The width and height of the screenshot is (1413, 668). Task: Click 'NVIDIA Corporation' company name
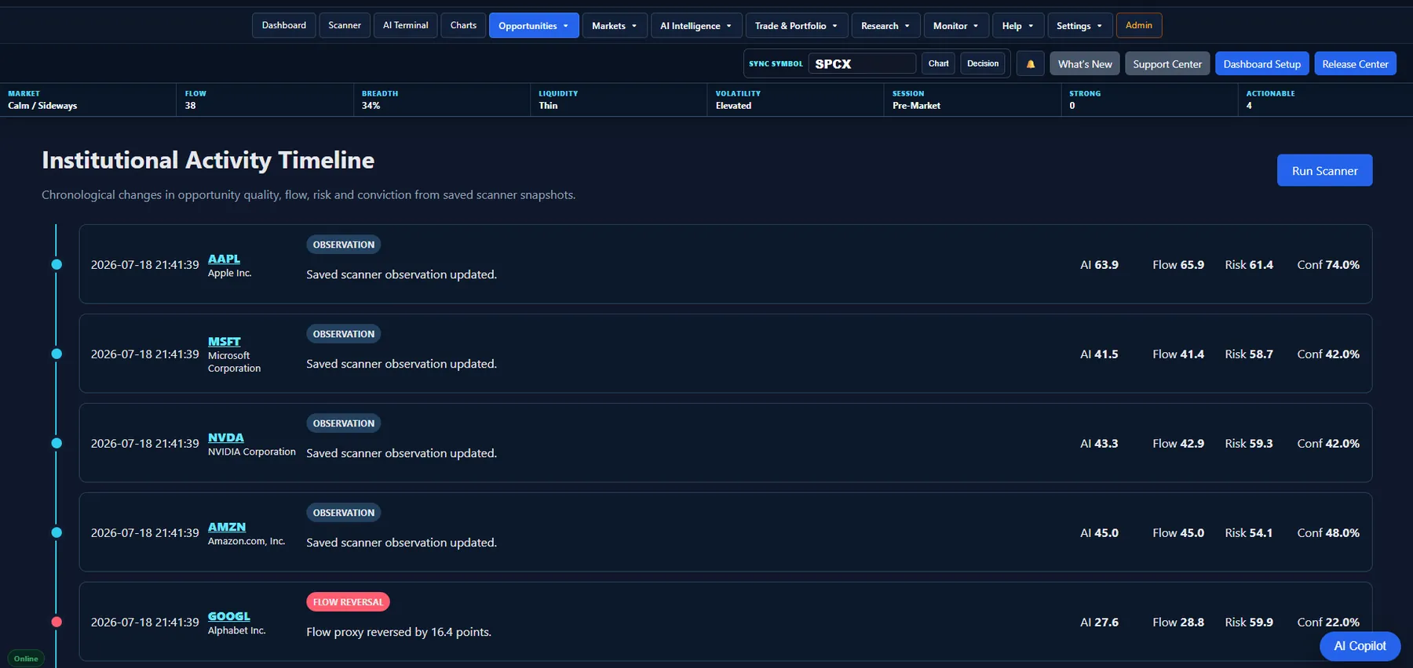pyautogui.click(x=252, y=452)
